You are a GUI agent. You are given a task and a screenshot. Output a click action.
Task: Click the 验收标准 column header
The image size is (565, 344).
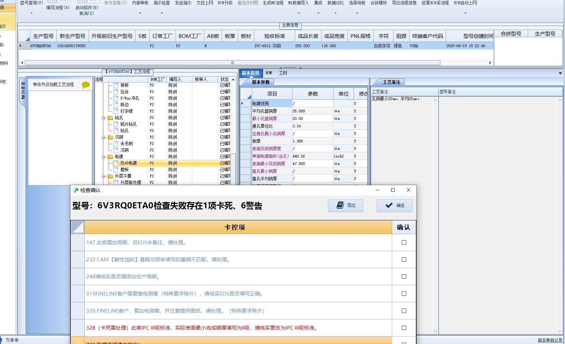[x=274, y=36]
